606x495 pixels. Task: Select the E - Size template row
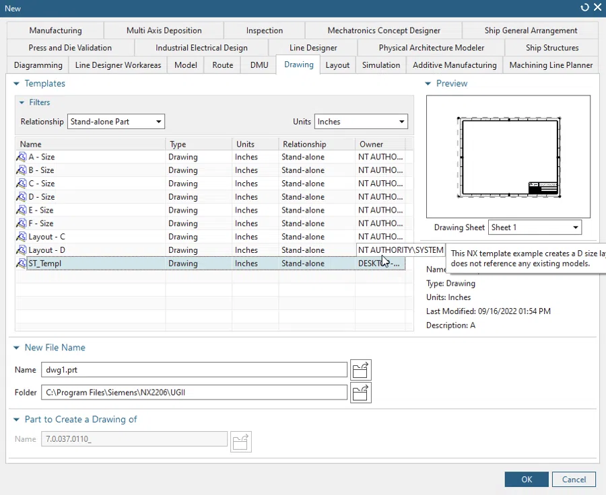[210, 210]
